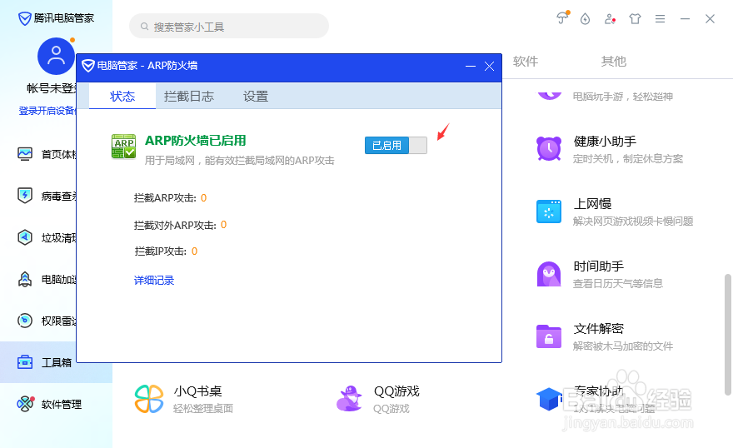Open 权限雷达 radar icon in sidebar
Viewport: 733px width, 448px height.
(25, 321)
